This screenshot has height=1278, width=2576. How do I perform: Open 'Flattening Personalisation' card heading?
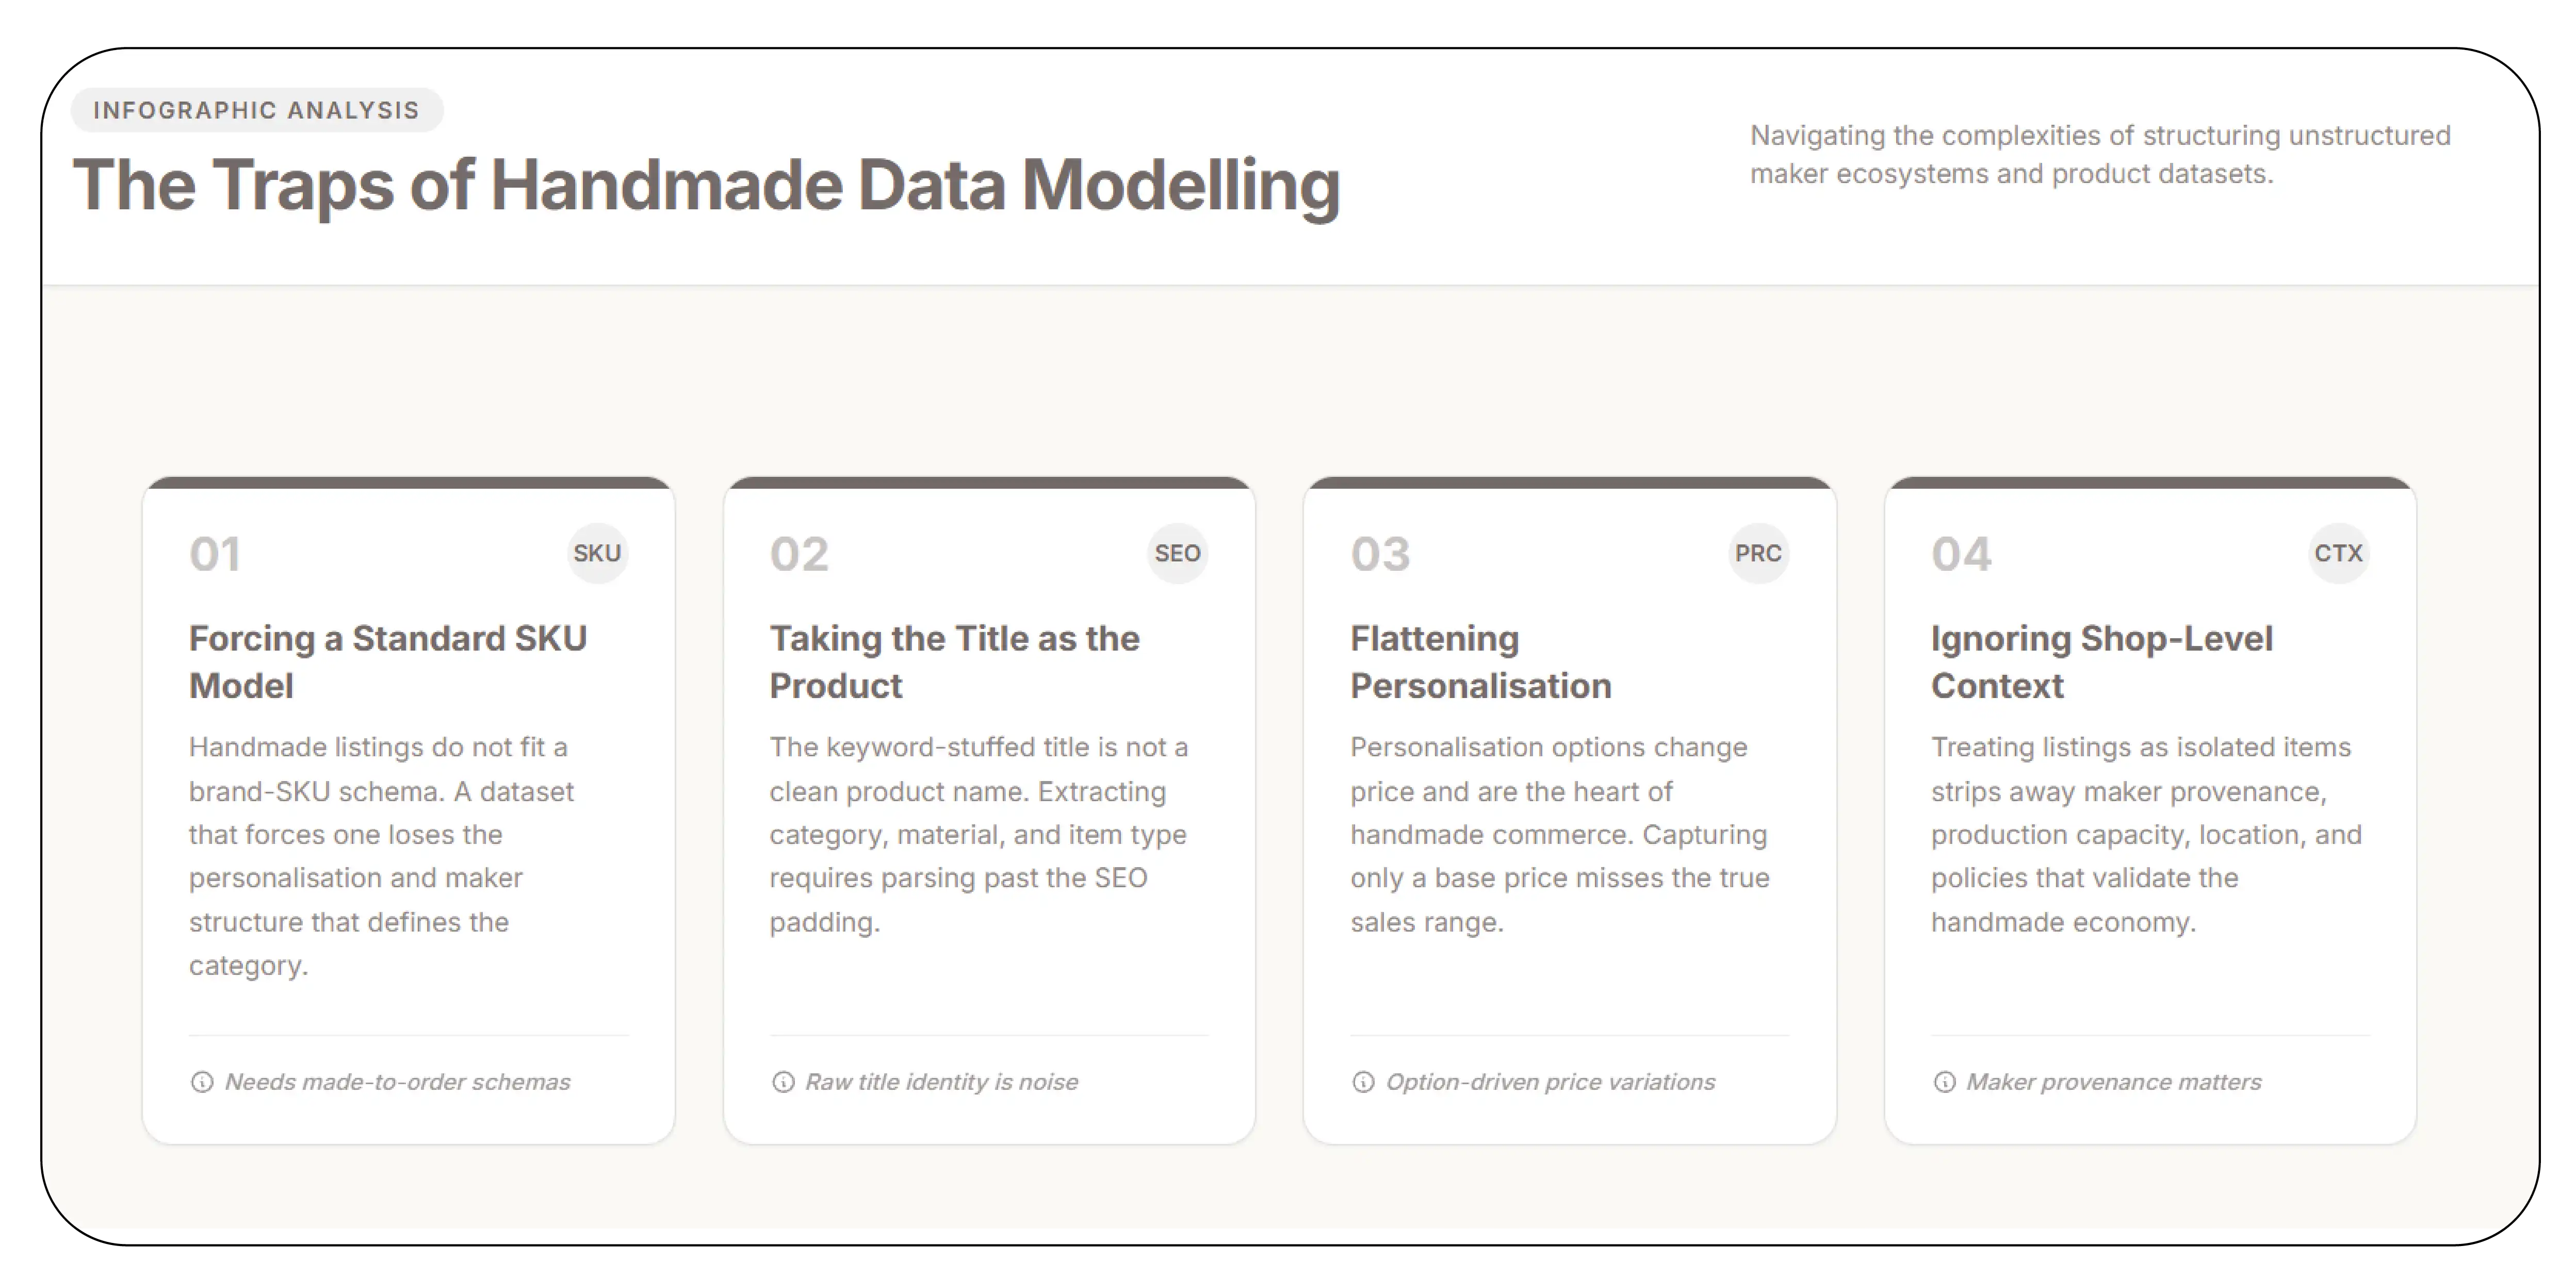[1481, 661]
